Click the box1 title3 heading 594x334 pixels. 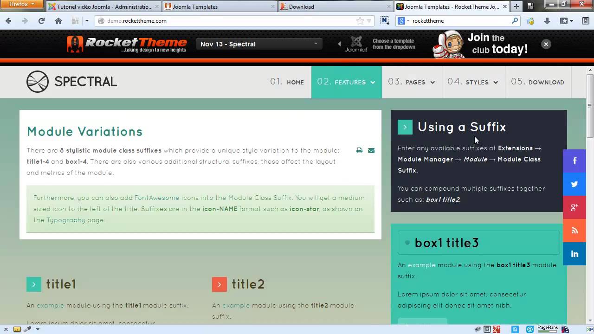point(446,243)
